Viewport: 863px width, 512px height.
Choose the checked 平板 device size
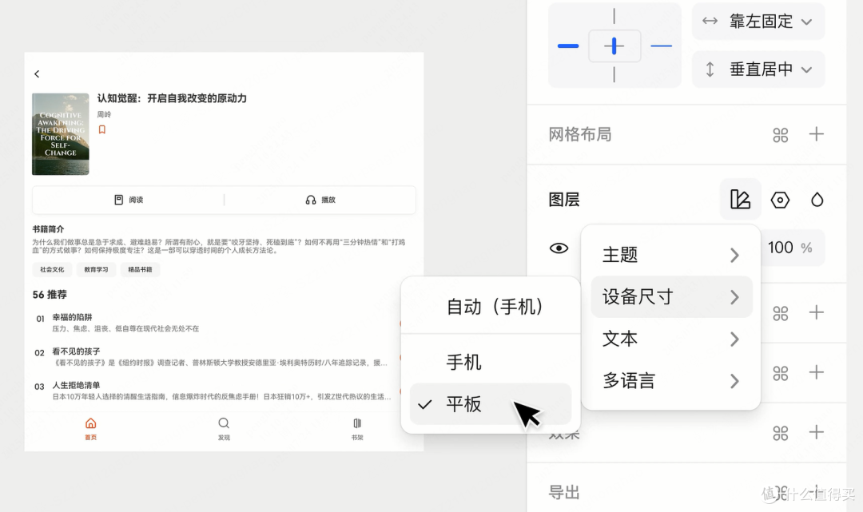click(x=491, y=404)
